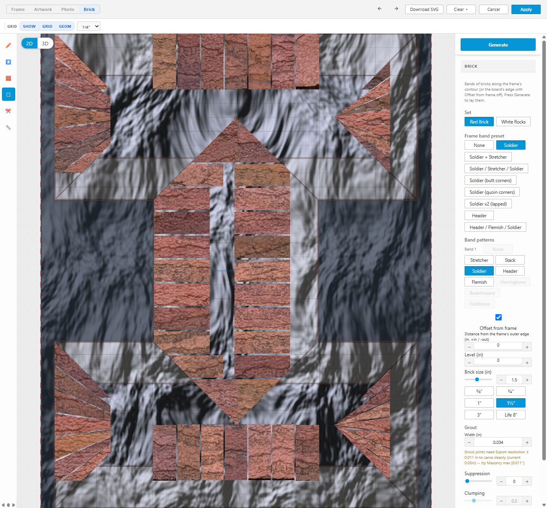This screenshot has height=508, width=547.
Task: Uncheck the Offset from frame checkbox
Action: click(499, 317)
